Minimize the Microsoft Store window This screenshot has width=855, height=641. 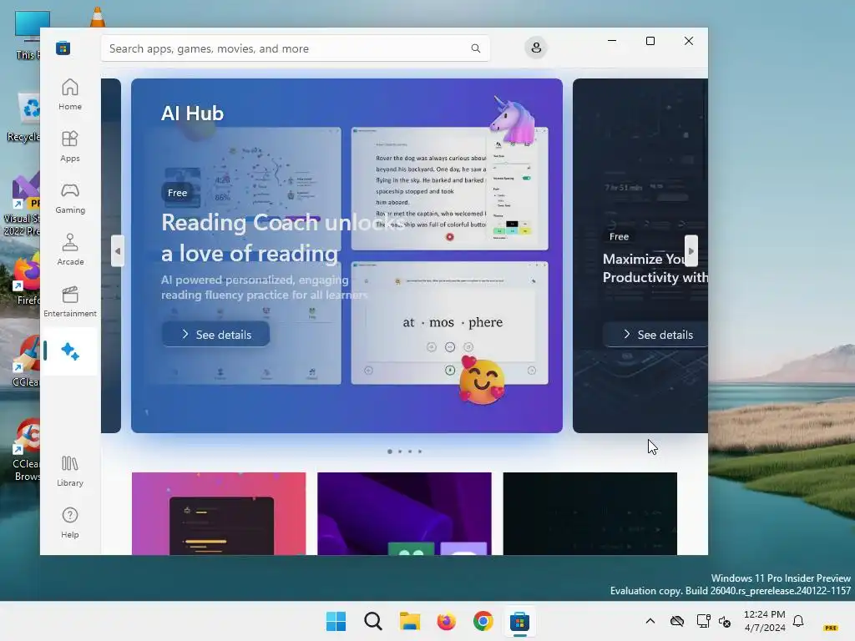click(x=612, y=41)
